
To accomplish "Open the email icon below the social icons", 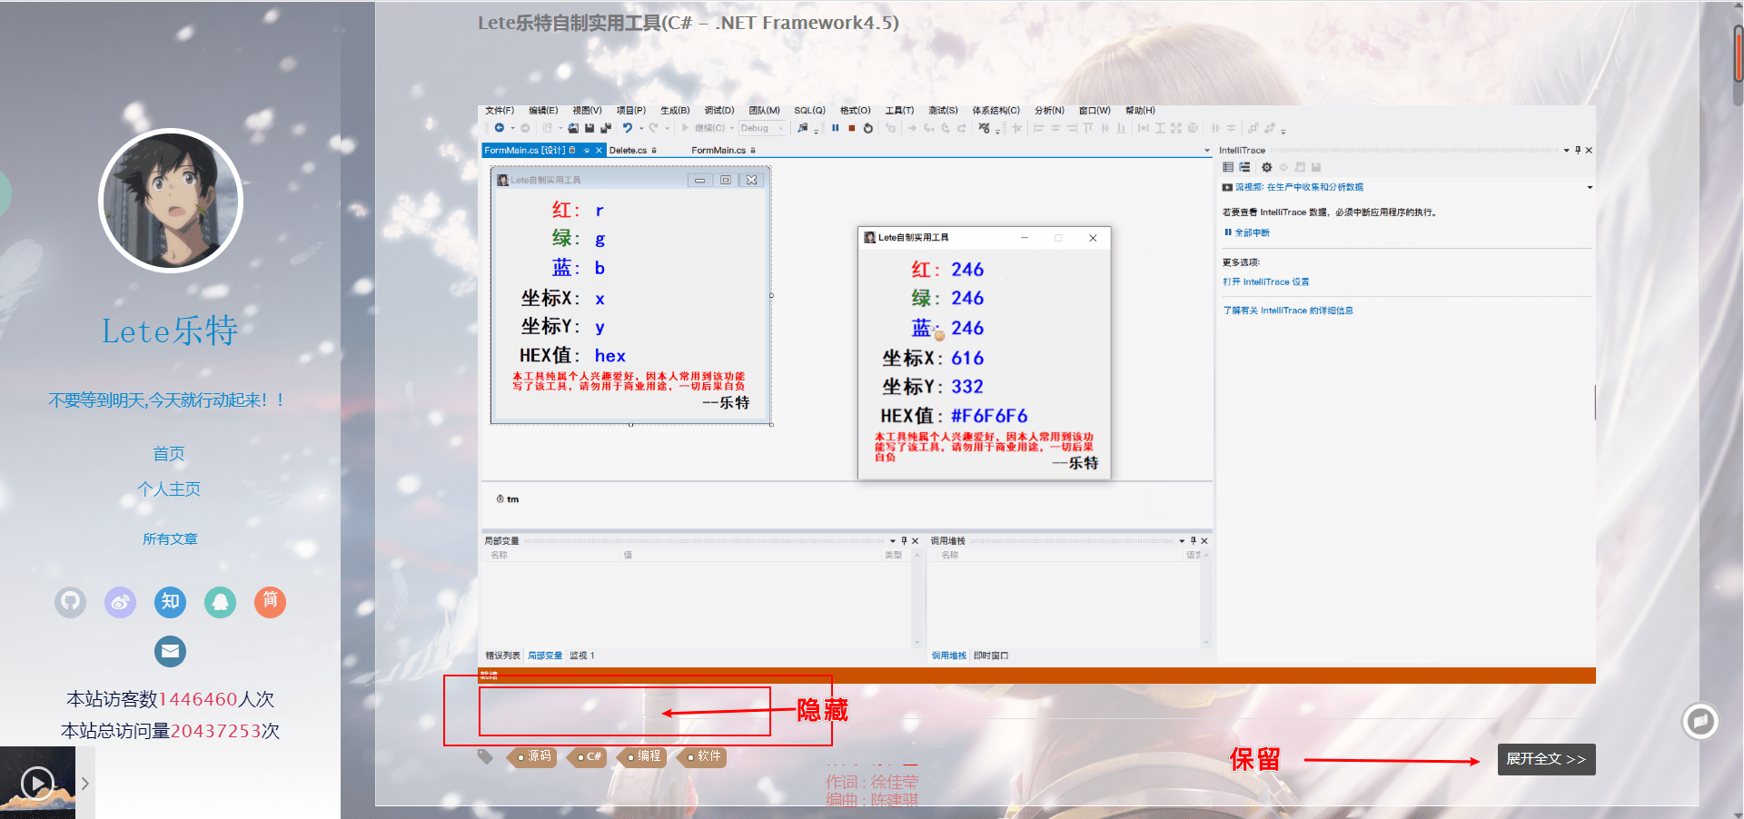I will 170,651.
